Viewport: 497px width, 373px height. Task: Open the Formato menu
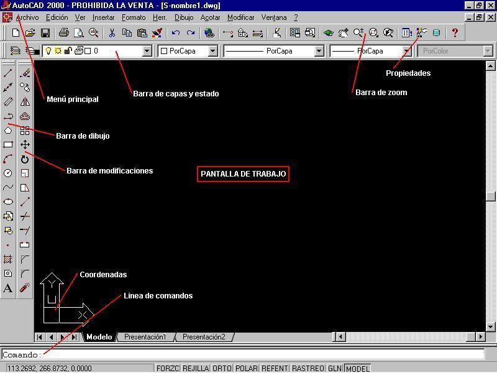(134, 17)
